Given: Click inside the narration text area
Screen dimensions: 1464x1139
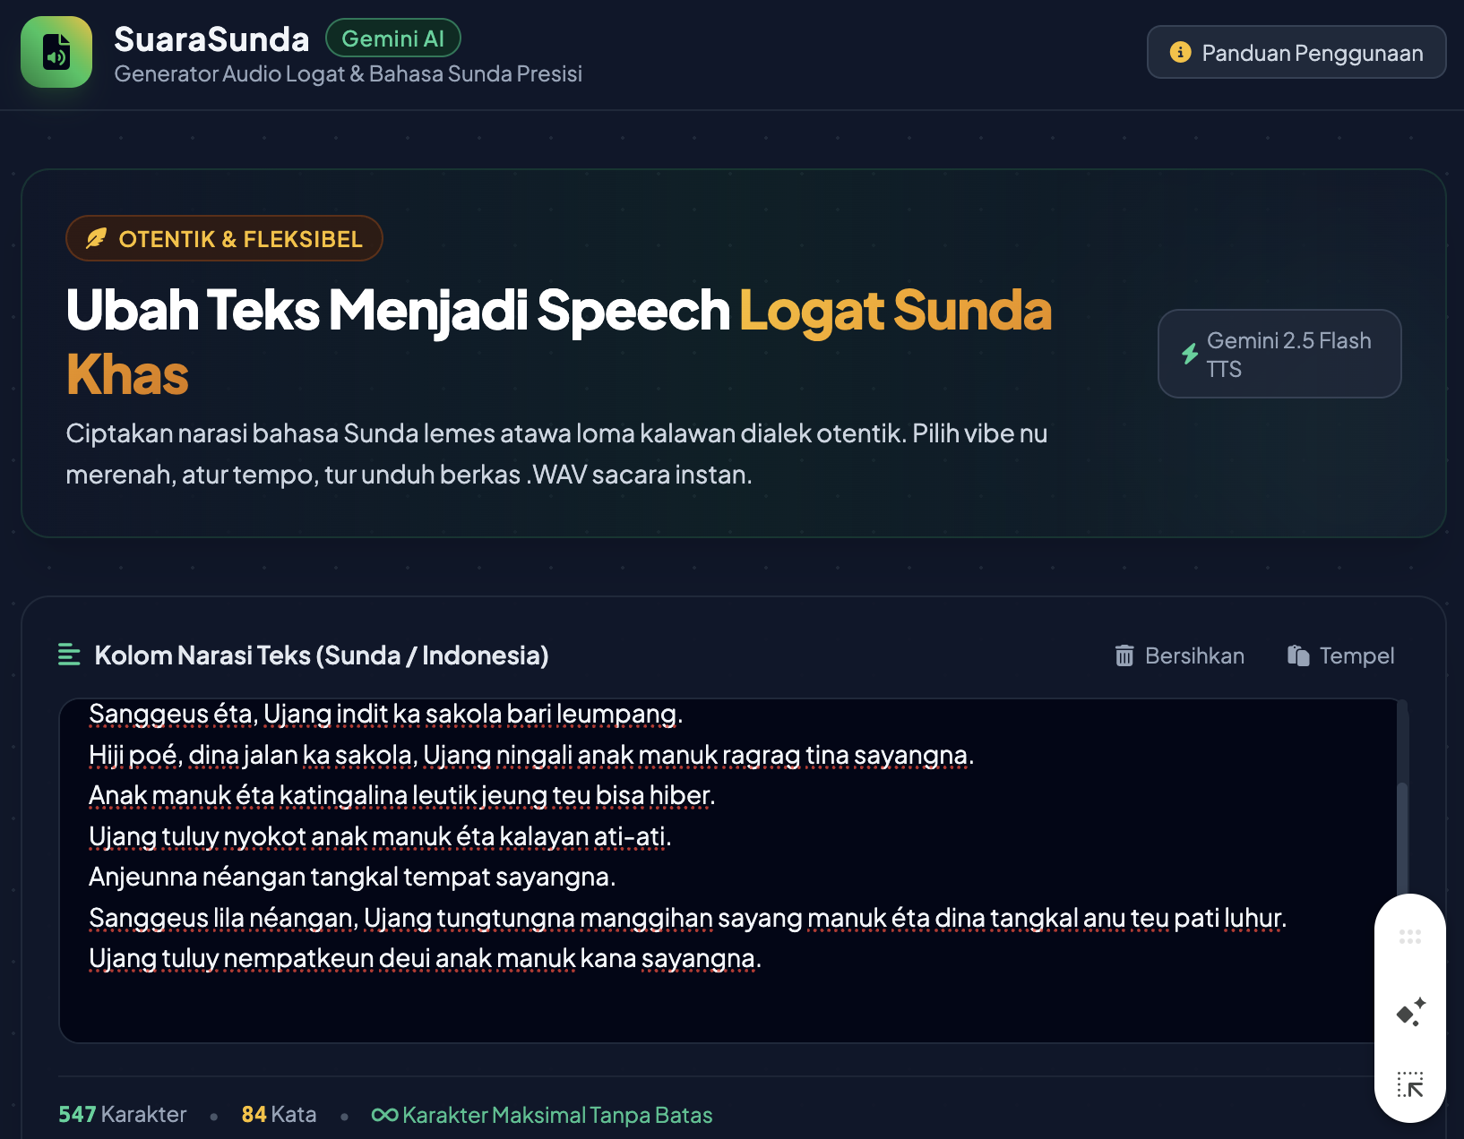Looking at the screenshot, I should (x=726, y=870).
